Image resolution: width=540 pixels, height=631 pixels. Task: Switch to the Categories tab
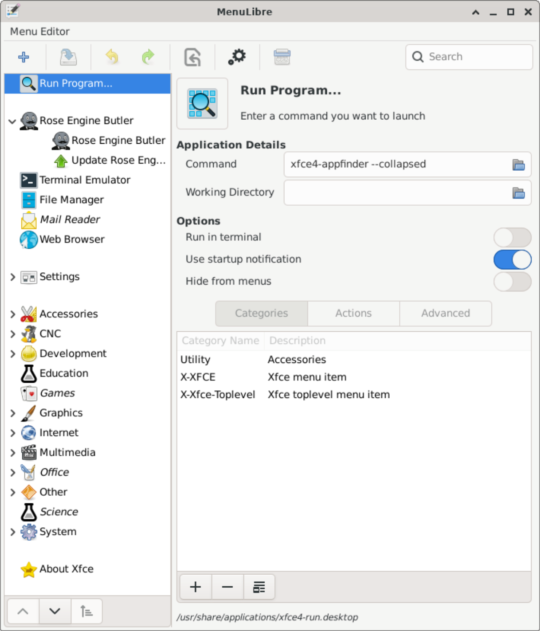[262, 313]
